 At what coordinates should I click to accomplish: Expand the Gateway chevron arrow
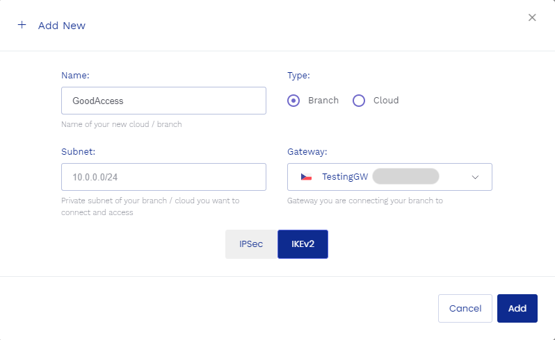coord(476,177)
